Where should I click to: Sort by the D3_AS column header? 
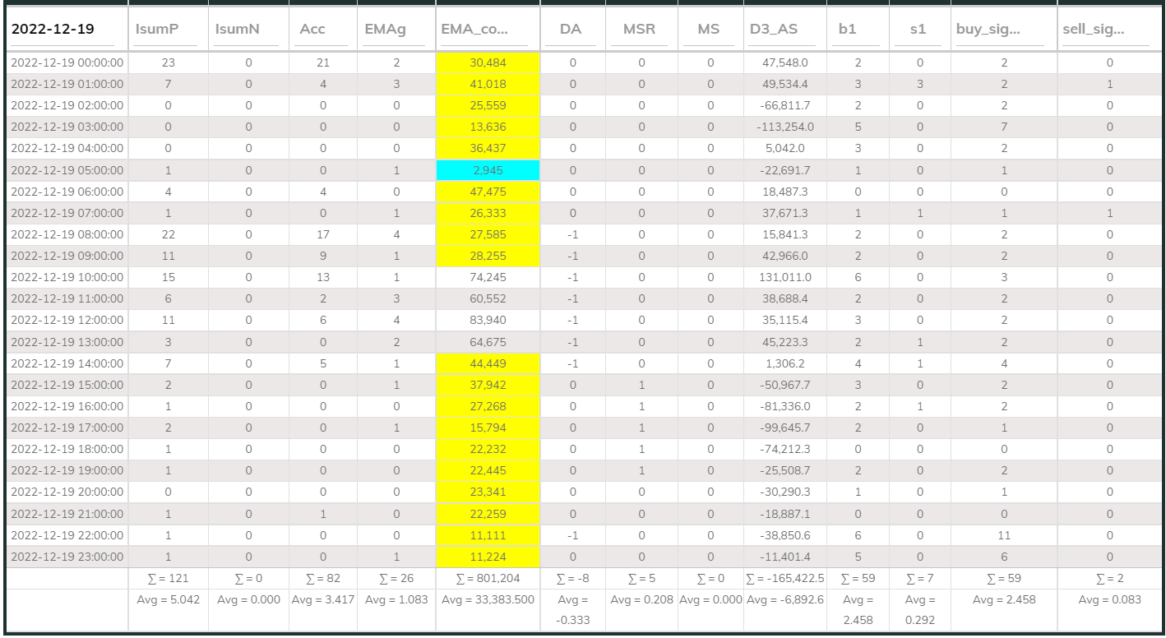771,30
